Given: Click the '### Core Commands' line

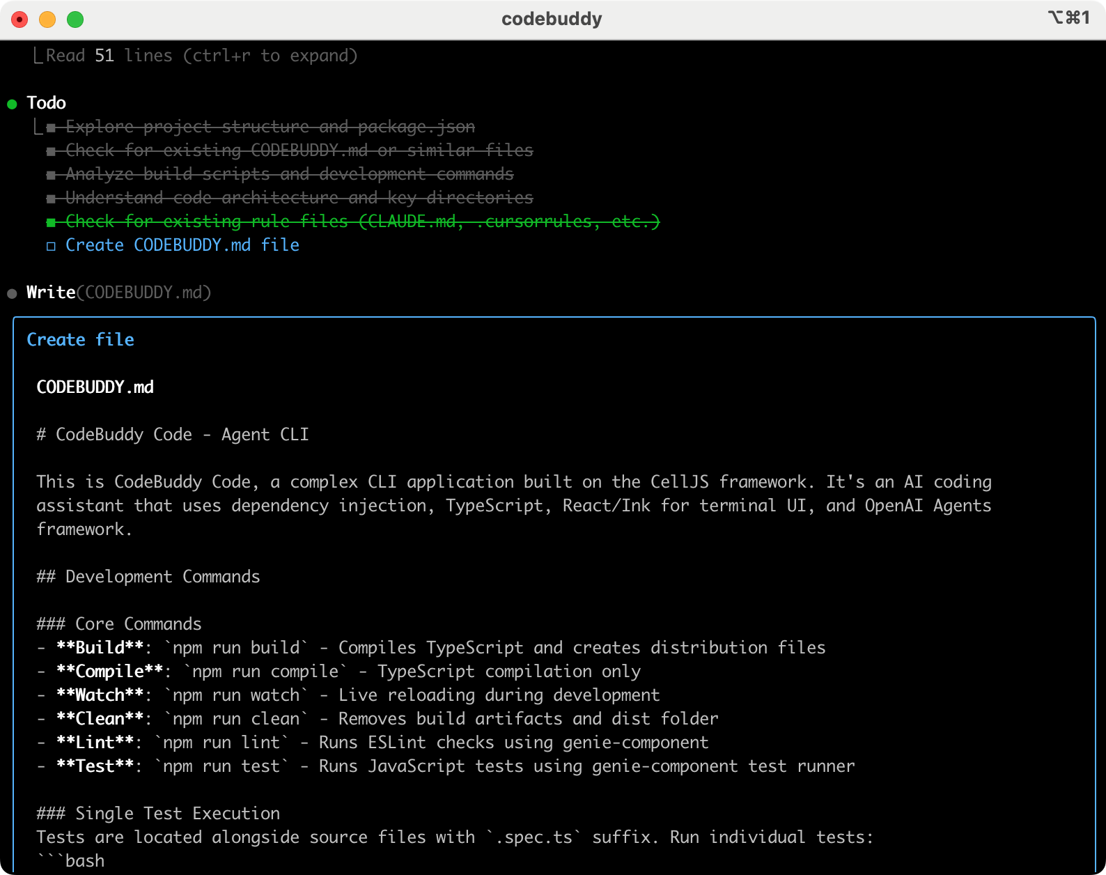Looking at the screenshot, I should pyautogui.click(x=119, y=624).
